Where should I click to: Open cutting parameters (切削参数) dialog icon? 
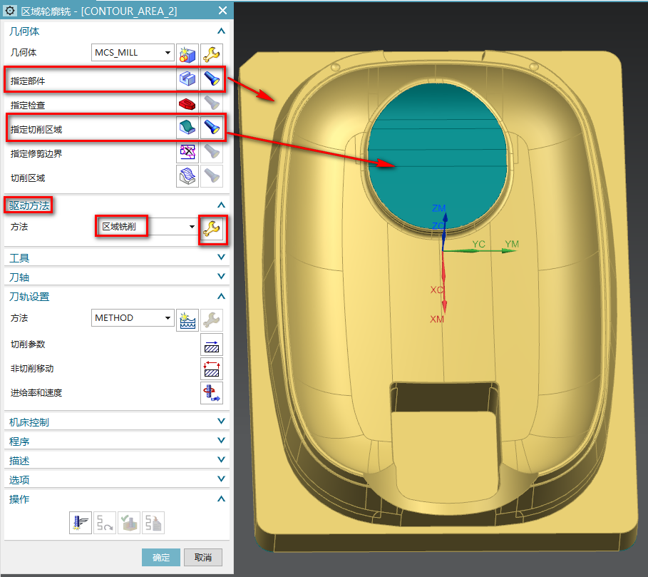click(x=212, y=344)
